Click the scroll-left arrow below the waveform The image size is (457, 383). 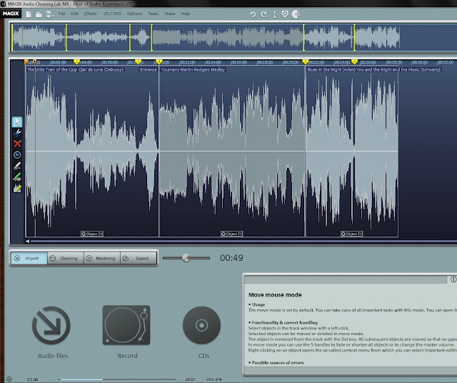click(27, 242)
